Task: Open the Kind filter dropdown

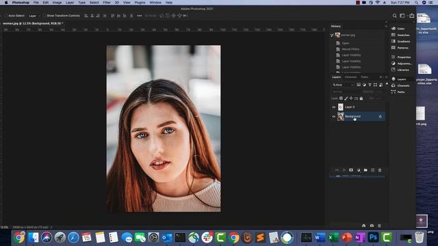Action: pos(343,85)
